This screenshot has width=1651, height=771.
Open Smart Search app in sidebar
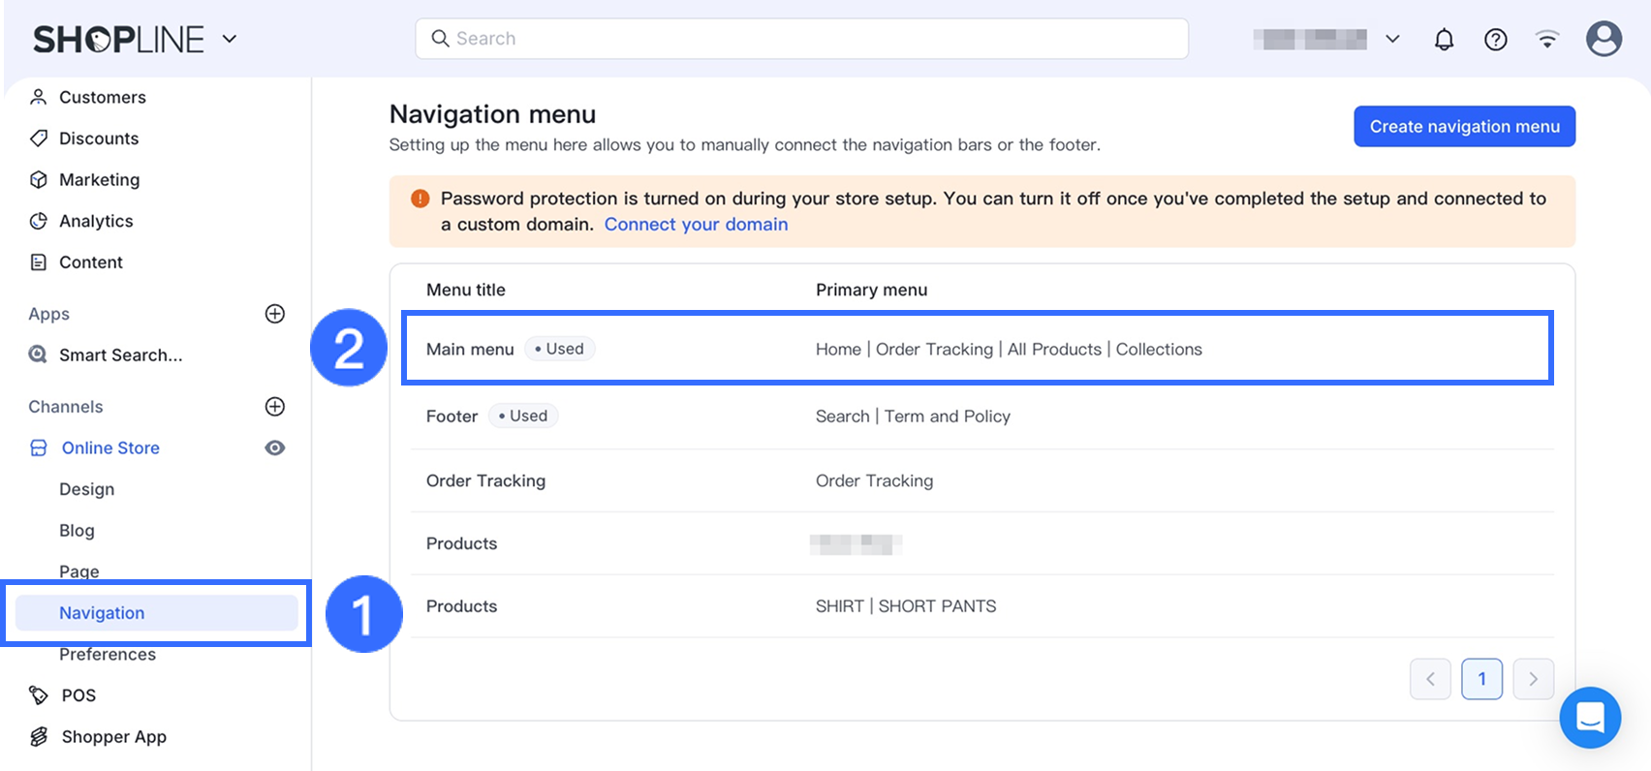[x=120, y=355]
